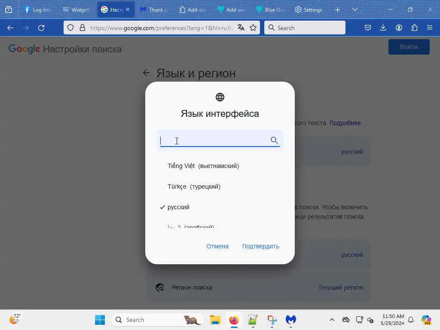Click the Google logo on settings page
Viewport: 440px width, 330px height.
[24, 49]
